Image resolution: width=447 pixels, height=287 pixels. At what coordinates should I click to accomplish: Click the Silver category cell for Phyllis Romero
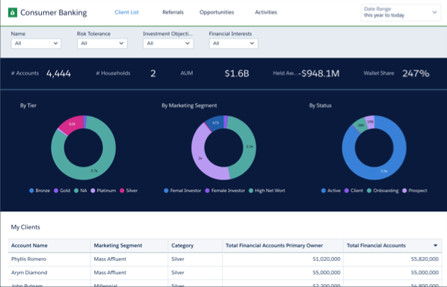(x=195, y=259)
